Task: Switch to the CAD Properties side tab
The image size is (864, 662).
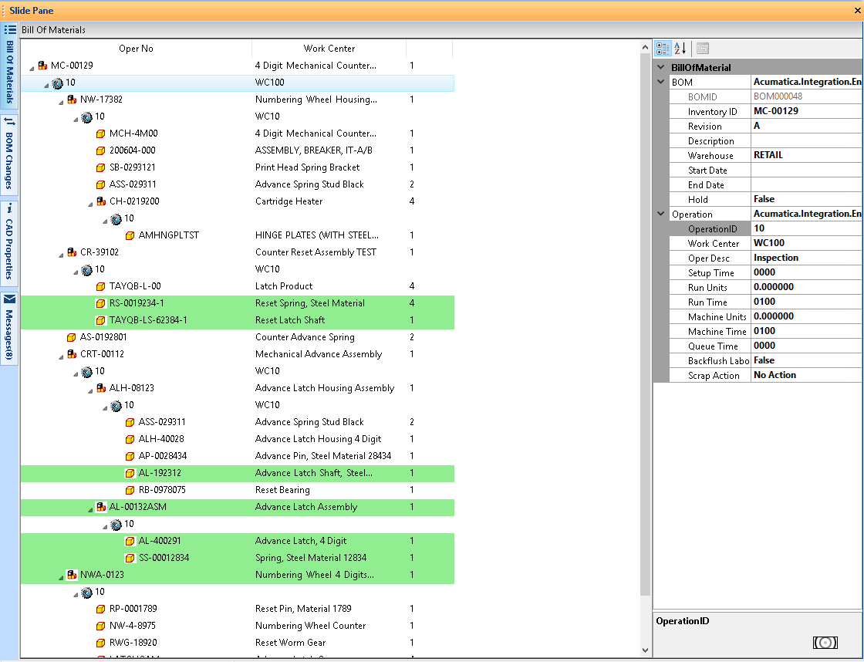Action: click(9, 244)
